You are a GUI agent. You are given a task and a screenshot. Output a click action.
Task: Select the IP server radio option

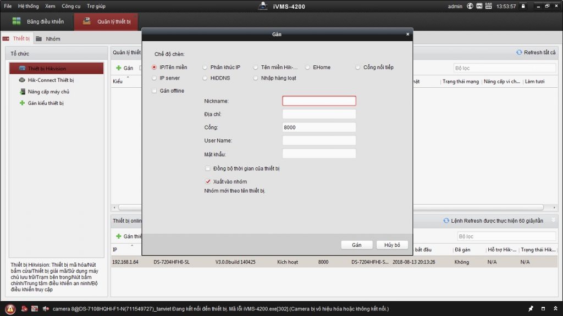(x=154, y=78)
